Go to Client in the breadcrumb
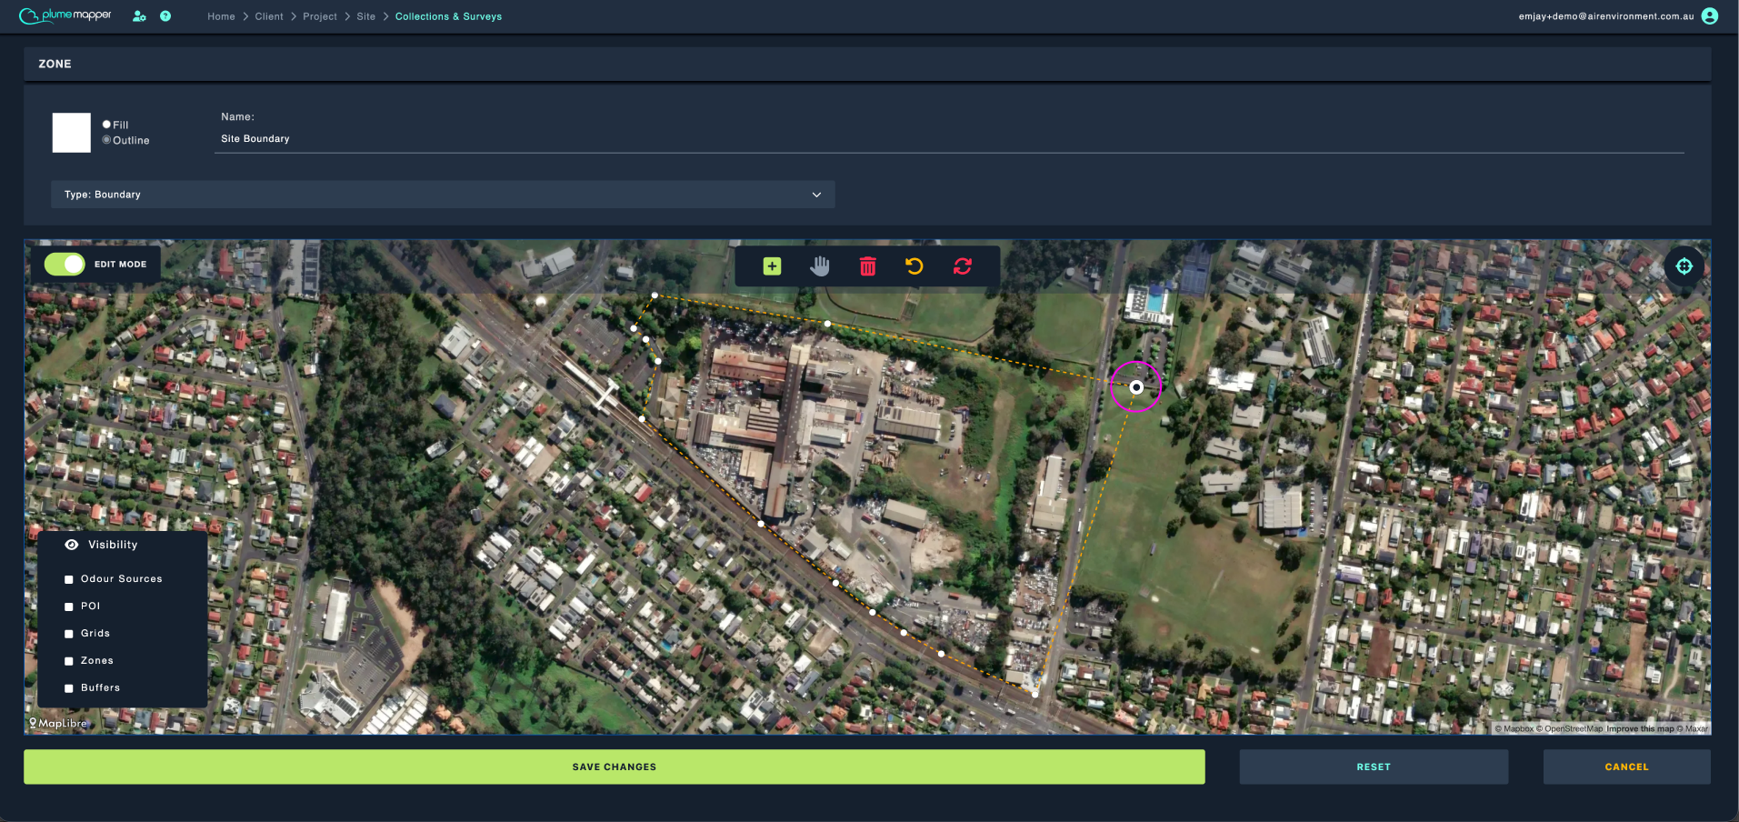The height and width of the screenshot is (822, 1739). [x=269, y=16]
